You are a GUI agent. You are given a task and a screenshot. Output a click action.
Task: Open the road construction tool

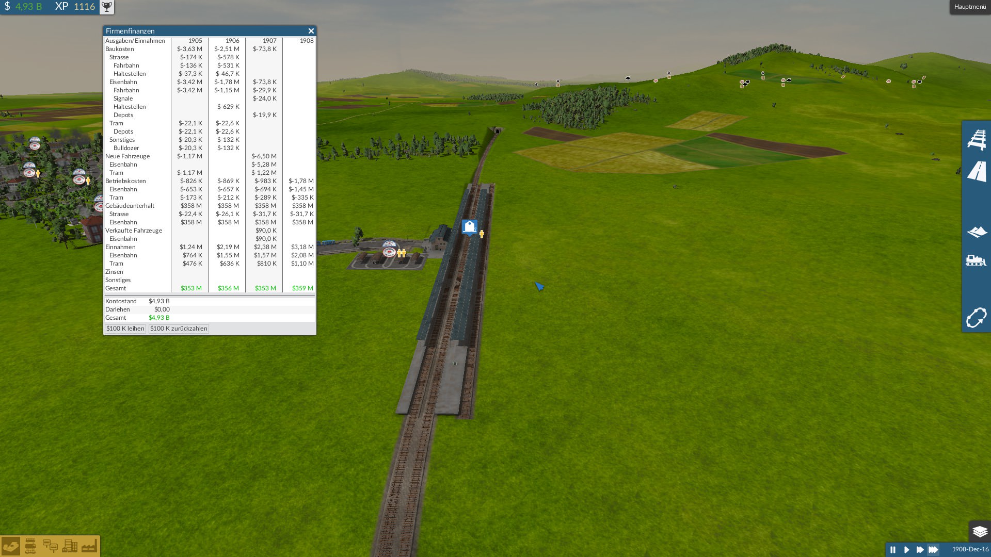click(977, 171)
